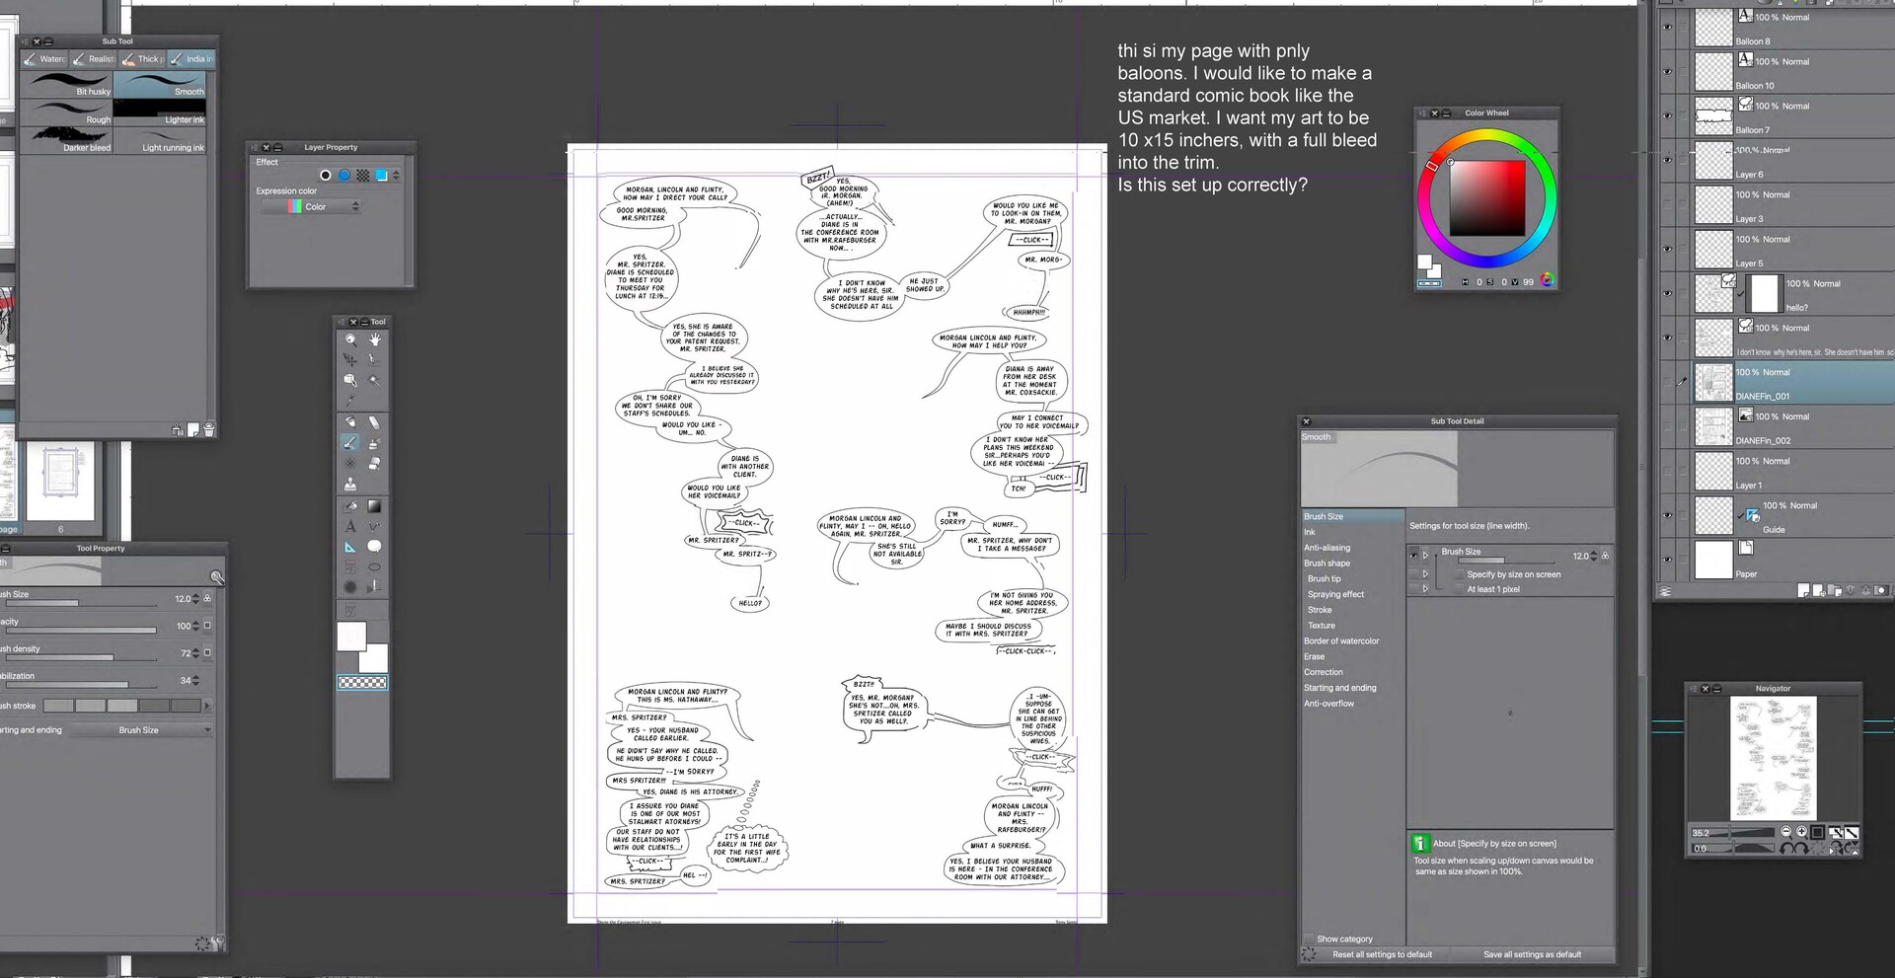Open the Expression color dropdown
Viewport: 1895px width, 978px height.
click(355, 206)
